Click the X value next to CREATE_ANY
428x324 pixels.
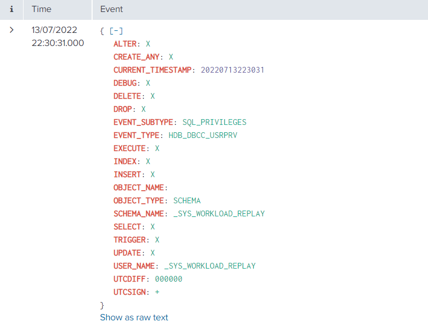coord(171,57)
